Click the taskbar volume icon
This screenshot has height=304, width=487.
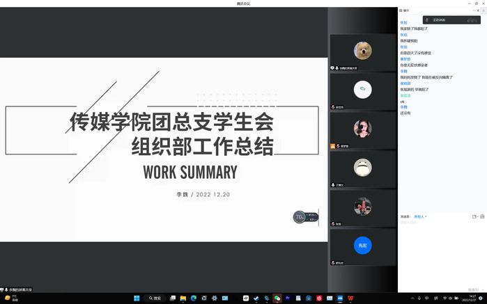click(x=451, y=298)
